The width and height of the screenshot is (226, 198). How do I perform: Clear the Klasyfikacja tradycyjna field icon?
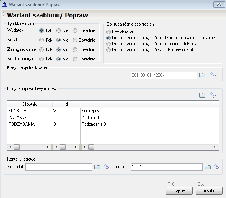[x=213, y=75]
